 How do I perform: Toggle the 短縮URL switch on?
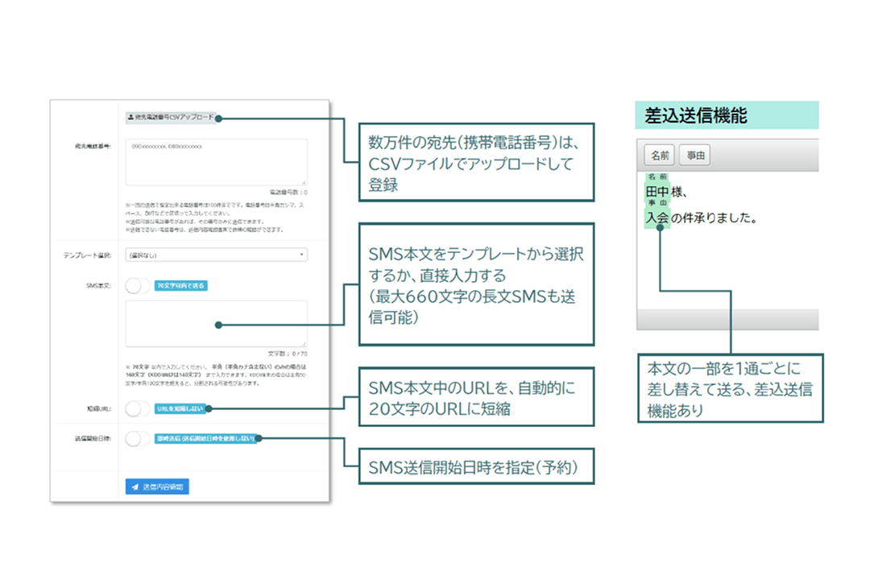[x=137, y=408]
